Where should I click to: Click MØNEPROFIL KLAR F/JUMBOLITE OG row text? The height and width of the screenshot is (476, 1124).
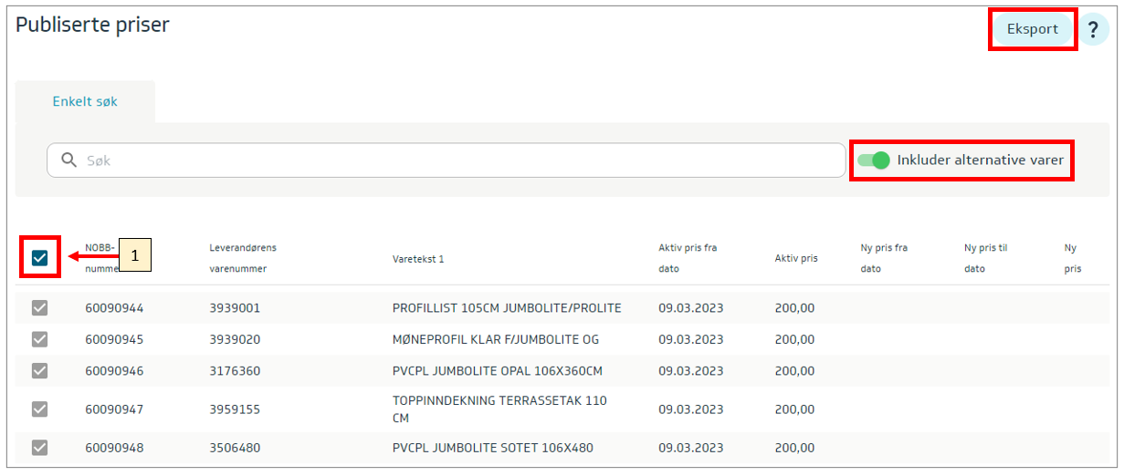pos(495,339)
